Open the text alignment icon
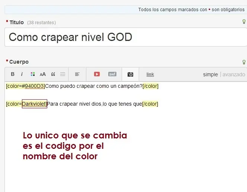 click(77, 74)
